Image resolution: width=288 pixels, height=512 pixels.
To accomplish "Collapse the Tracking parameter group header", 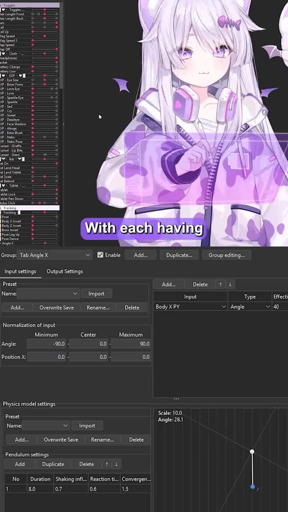I will (30, 208).
